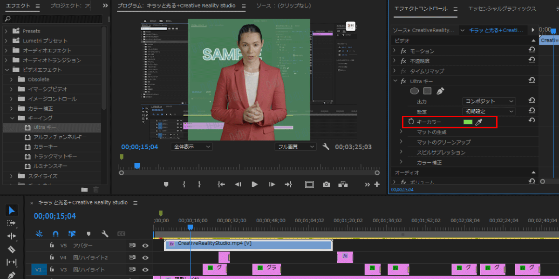The width and height of the screenshot is (559, 279).
Task: Open the 全体表示 zoom level dropdown
Action: point(192,146)
